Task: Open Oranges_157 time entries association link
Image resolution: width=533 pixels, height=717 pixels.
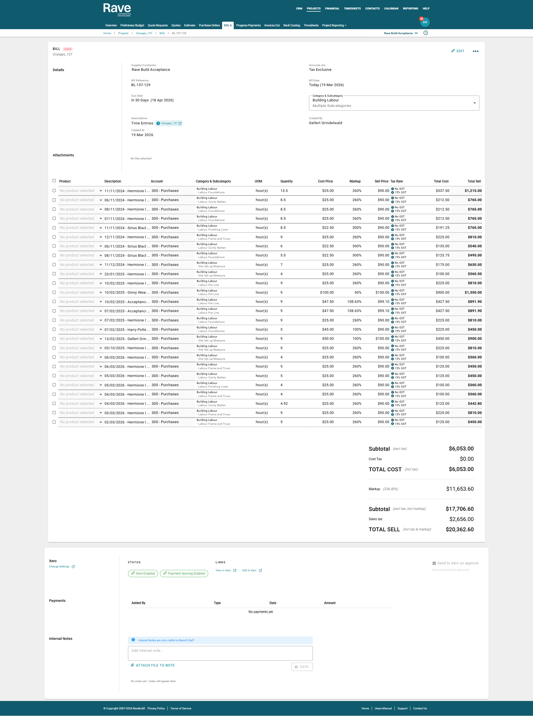Action: (169, 123)
